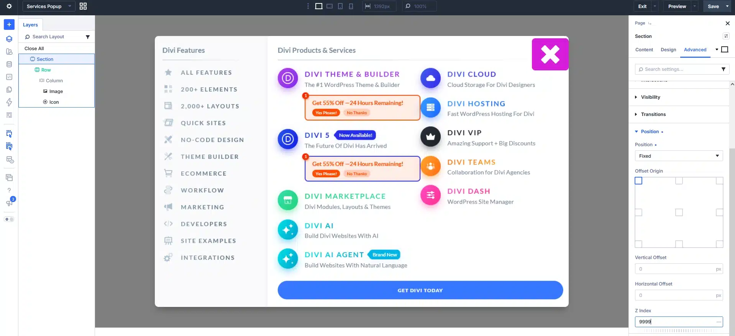The width and height of the screenshot is (735, 336).
Task: Select middle-left offset origin square
Action: [638, 212]
